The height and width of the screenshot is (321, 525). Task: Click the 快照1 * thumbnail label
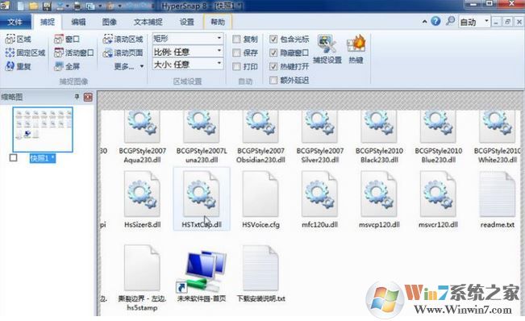point(43,158)
